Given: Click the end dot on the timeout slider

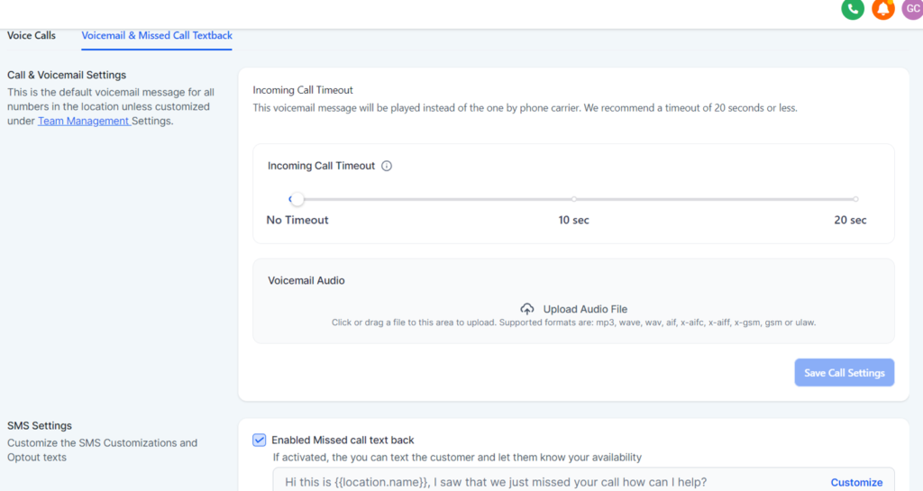Looking at the screenshot, I should (x=855, y=199).
